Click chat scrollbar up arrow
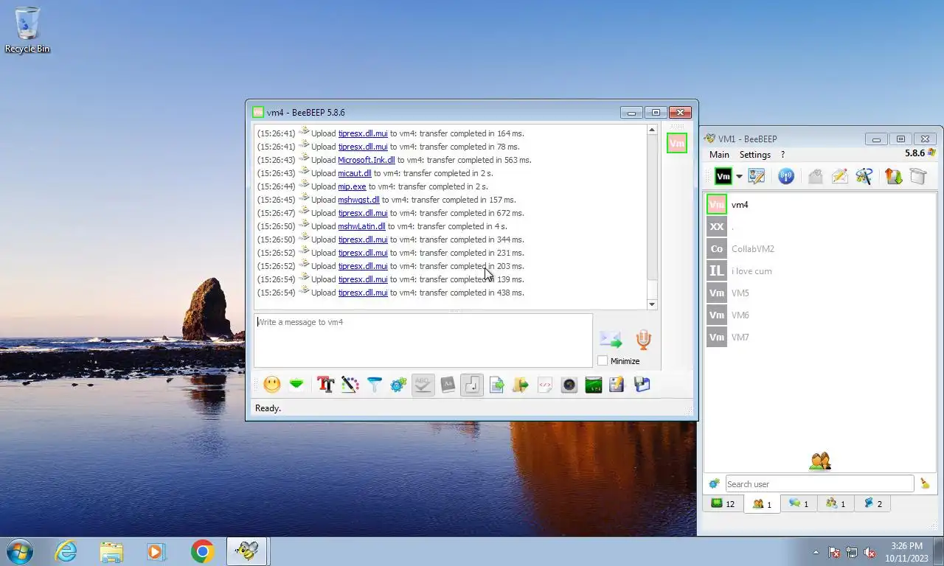 tap(652, 130)
